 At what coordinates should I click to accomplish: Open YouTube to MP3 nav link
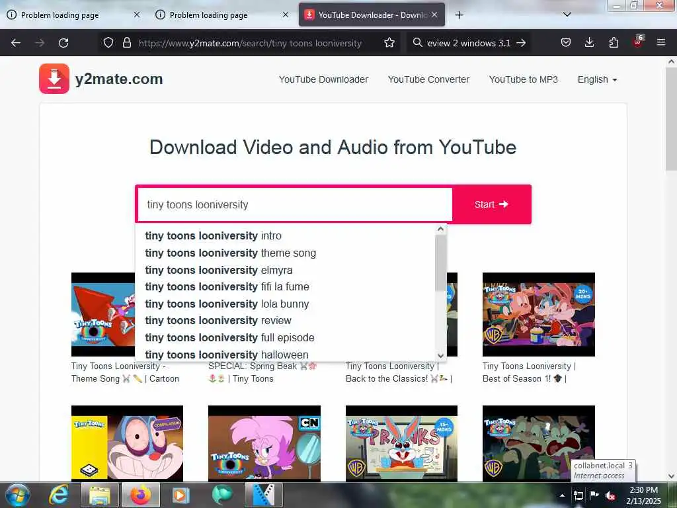click(x=524, y=79)
